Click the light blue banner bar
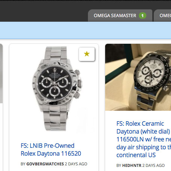This screenshot has height=171, width=171. tap(85, 30)
